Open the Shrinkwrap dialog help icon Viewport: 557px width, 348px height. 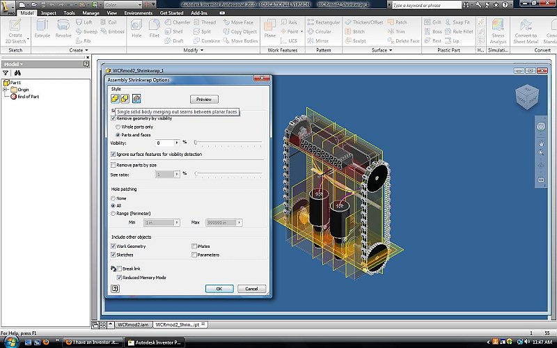pos(115,288)
